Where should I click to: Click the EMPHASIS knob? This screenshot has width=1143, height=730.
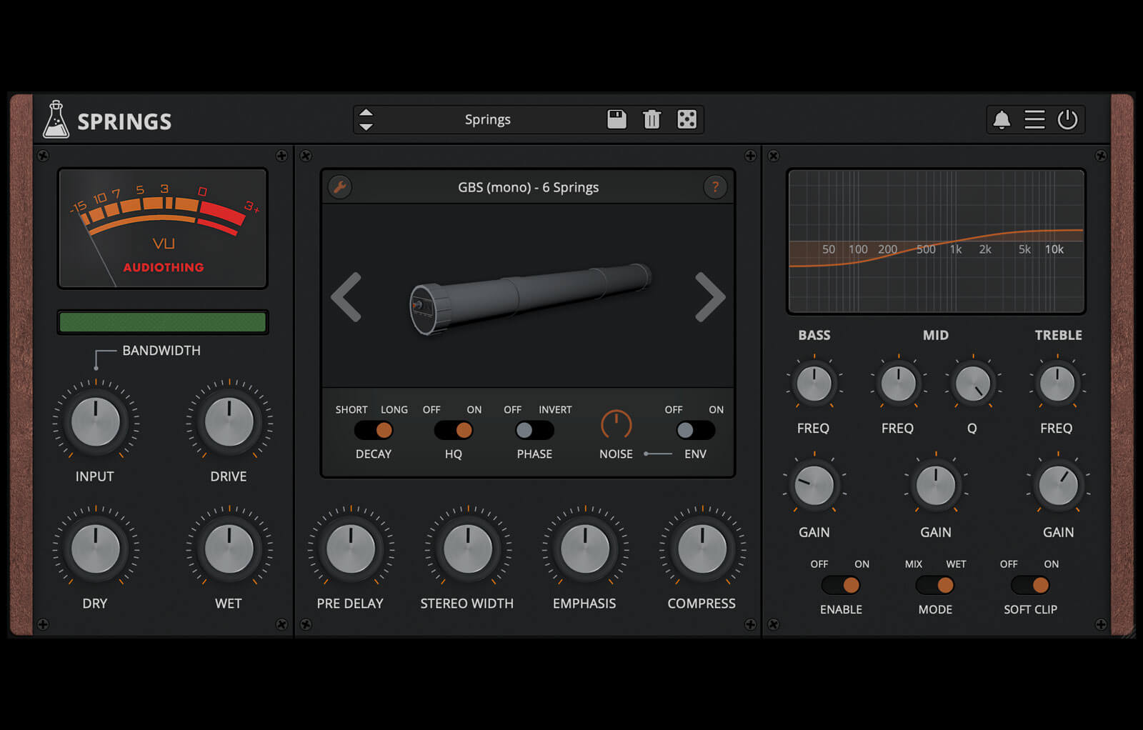584,549
